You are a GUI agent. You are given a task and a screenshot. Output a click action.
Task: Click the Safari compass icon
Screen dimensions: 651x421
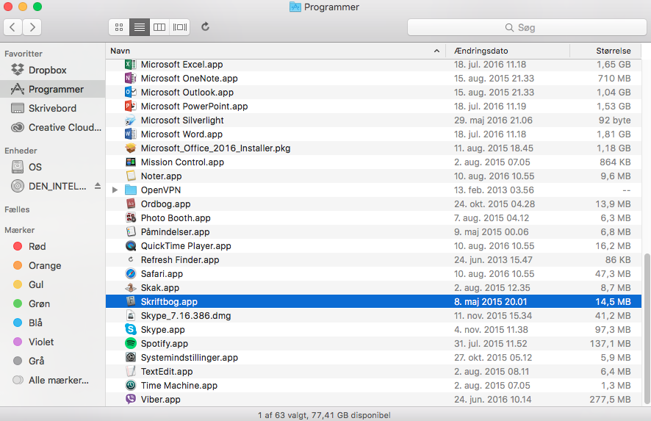pyautogui.click(x=131, y=274)
